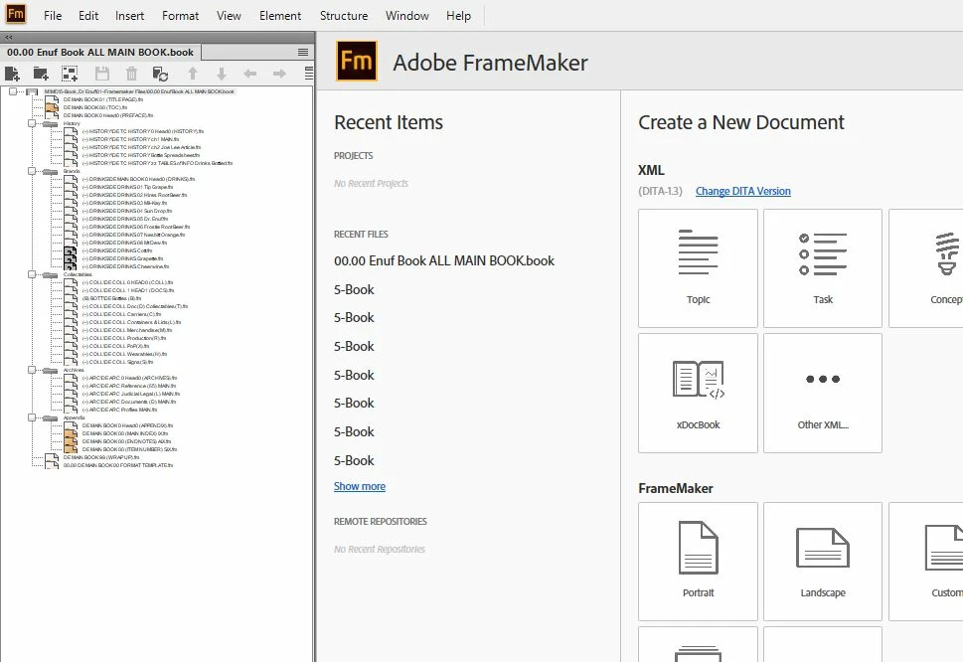Collapse the book panel using double-arrow
The height and width of the screenshot is (662, 963).
(x=9, y=37)
